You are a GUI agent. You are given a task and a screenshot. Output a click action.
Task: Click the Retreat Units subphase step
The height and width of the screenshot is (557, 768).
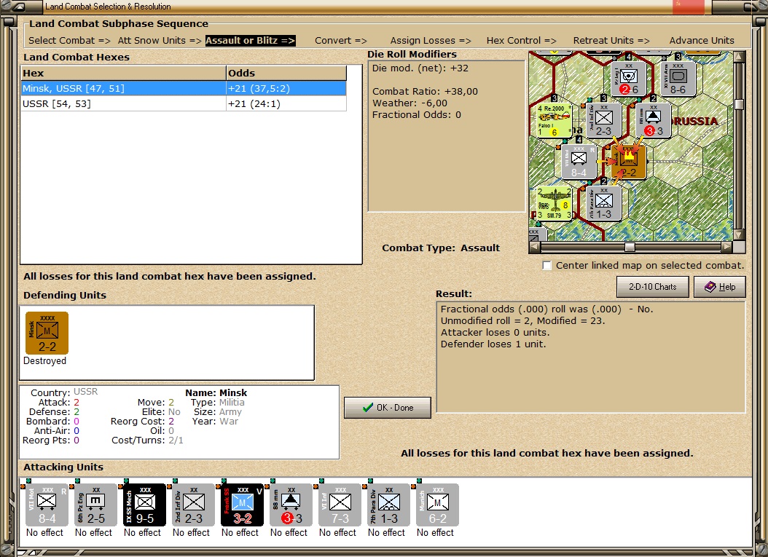point(611,41)
